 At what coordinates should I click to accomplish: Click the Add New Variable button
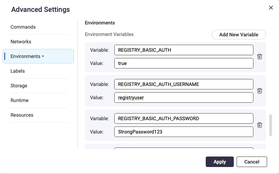pyautogui.click(x=239, y=35)
